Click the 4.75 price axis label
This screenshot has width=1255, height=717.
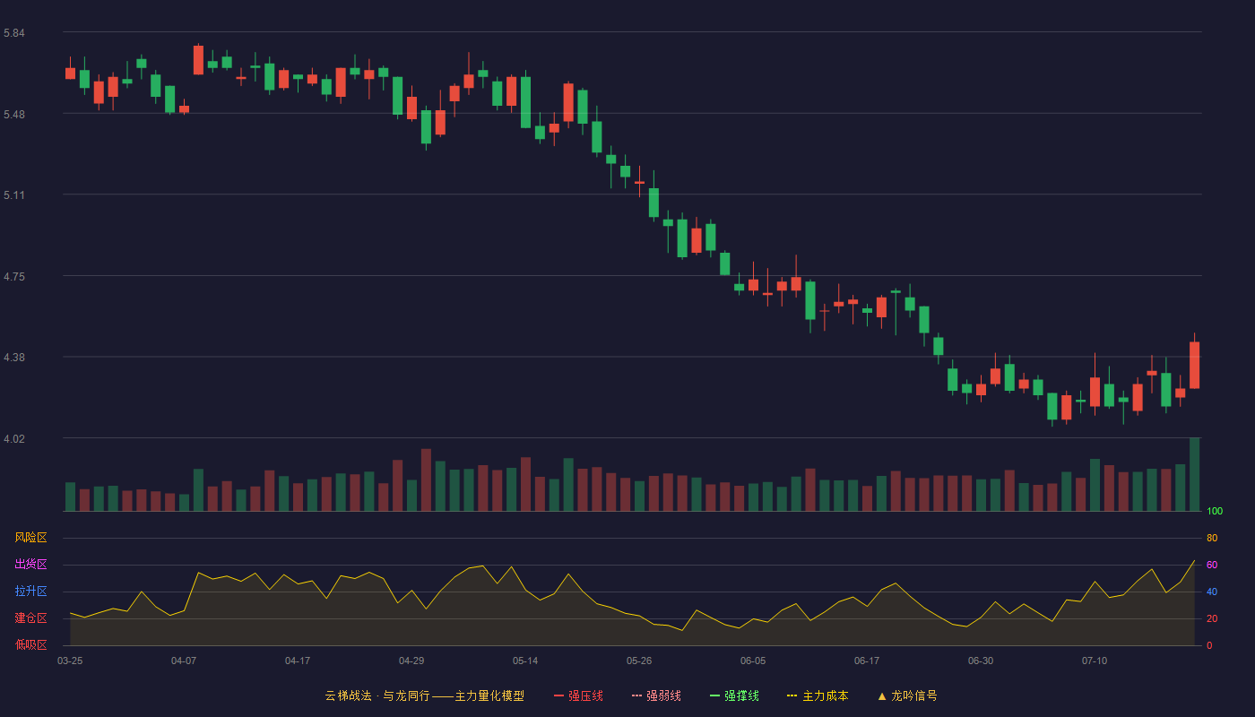[x=14, y=277]
